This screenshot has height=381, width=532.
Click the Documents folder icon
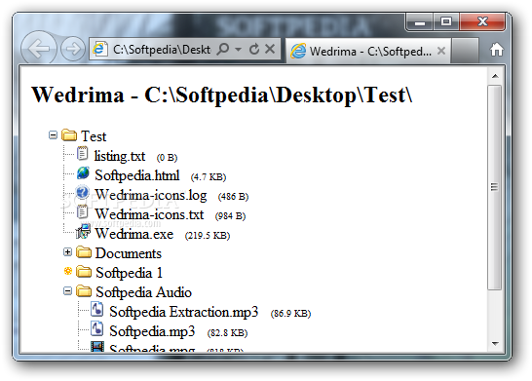[84, 252]
